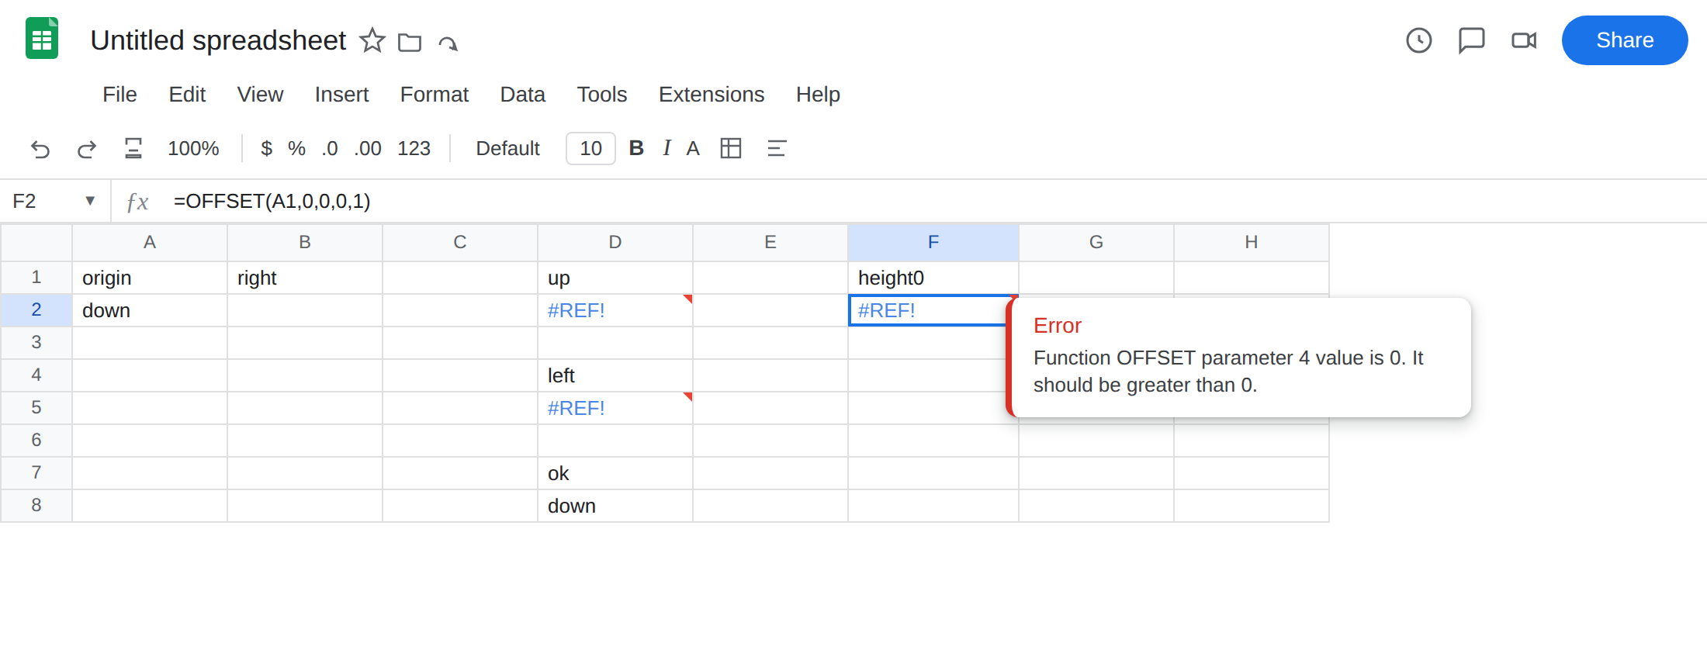Open the borders tool

(x=731, y=148)
